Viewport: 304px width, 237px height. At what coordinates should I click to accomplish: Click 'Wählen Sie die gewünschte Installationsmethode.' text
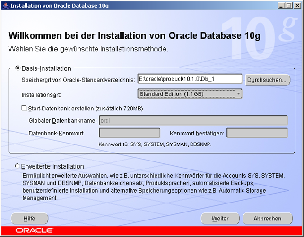click(x=88, y=49)
